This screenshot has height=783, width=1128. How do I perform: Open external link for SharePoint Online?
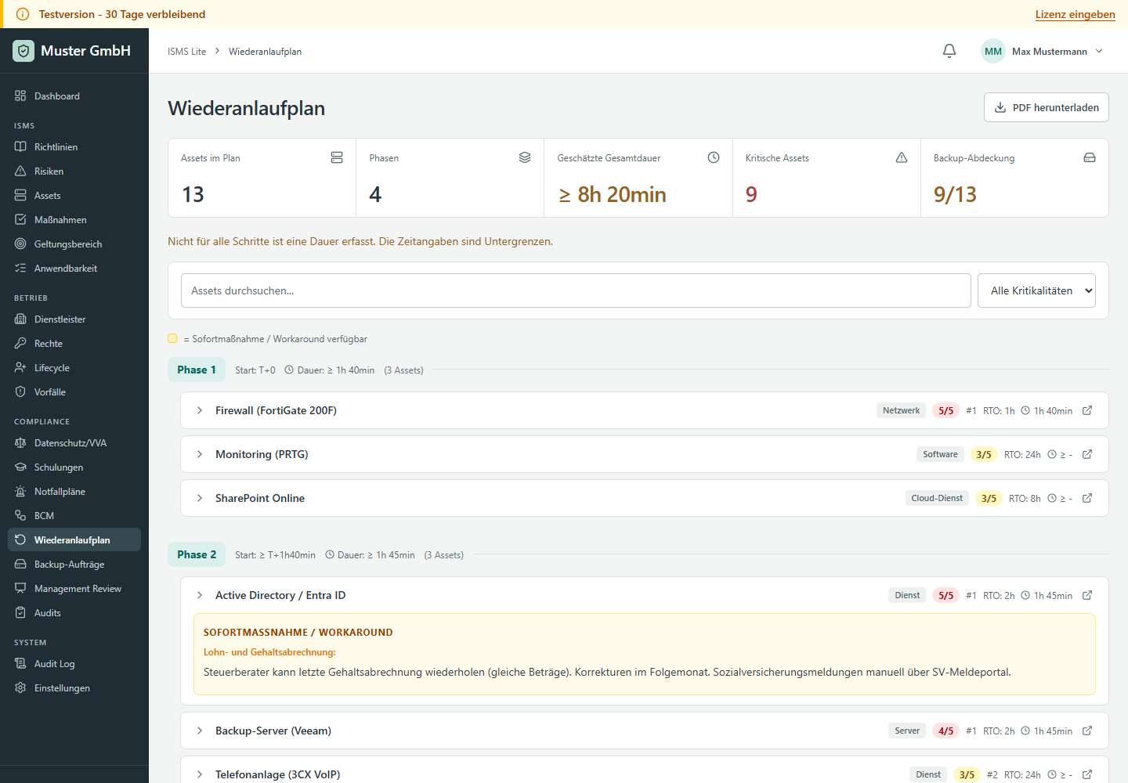(x=1087, y=498)
